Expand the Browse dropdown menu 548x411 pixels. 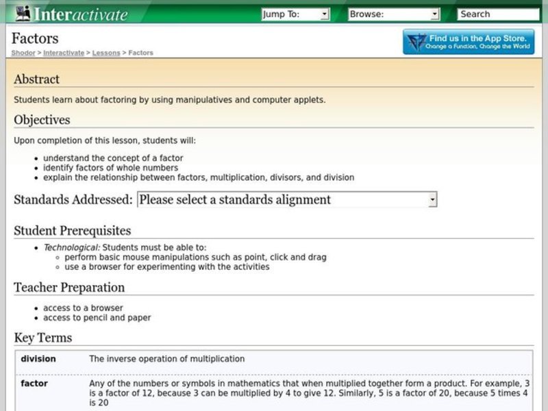(x=393, y=14)
